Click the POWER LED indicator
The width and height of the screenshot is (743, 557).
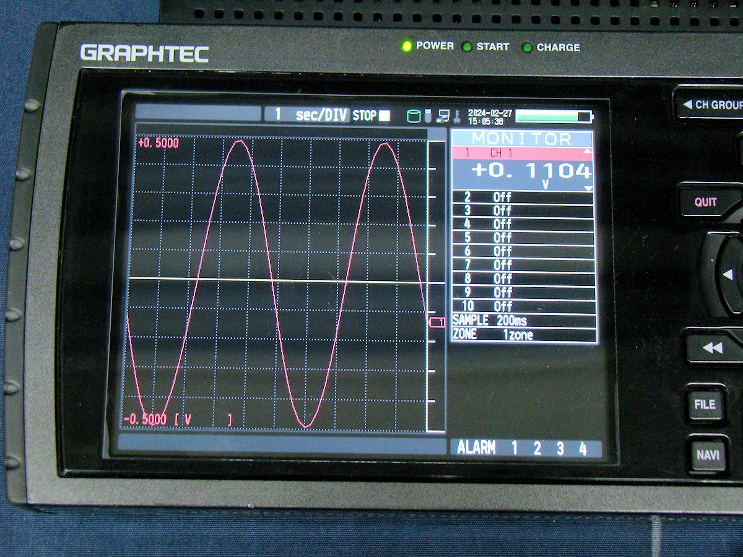pyautogui.click(x=407, y=46)
